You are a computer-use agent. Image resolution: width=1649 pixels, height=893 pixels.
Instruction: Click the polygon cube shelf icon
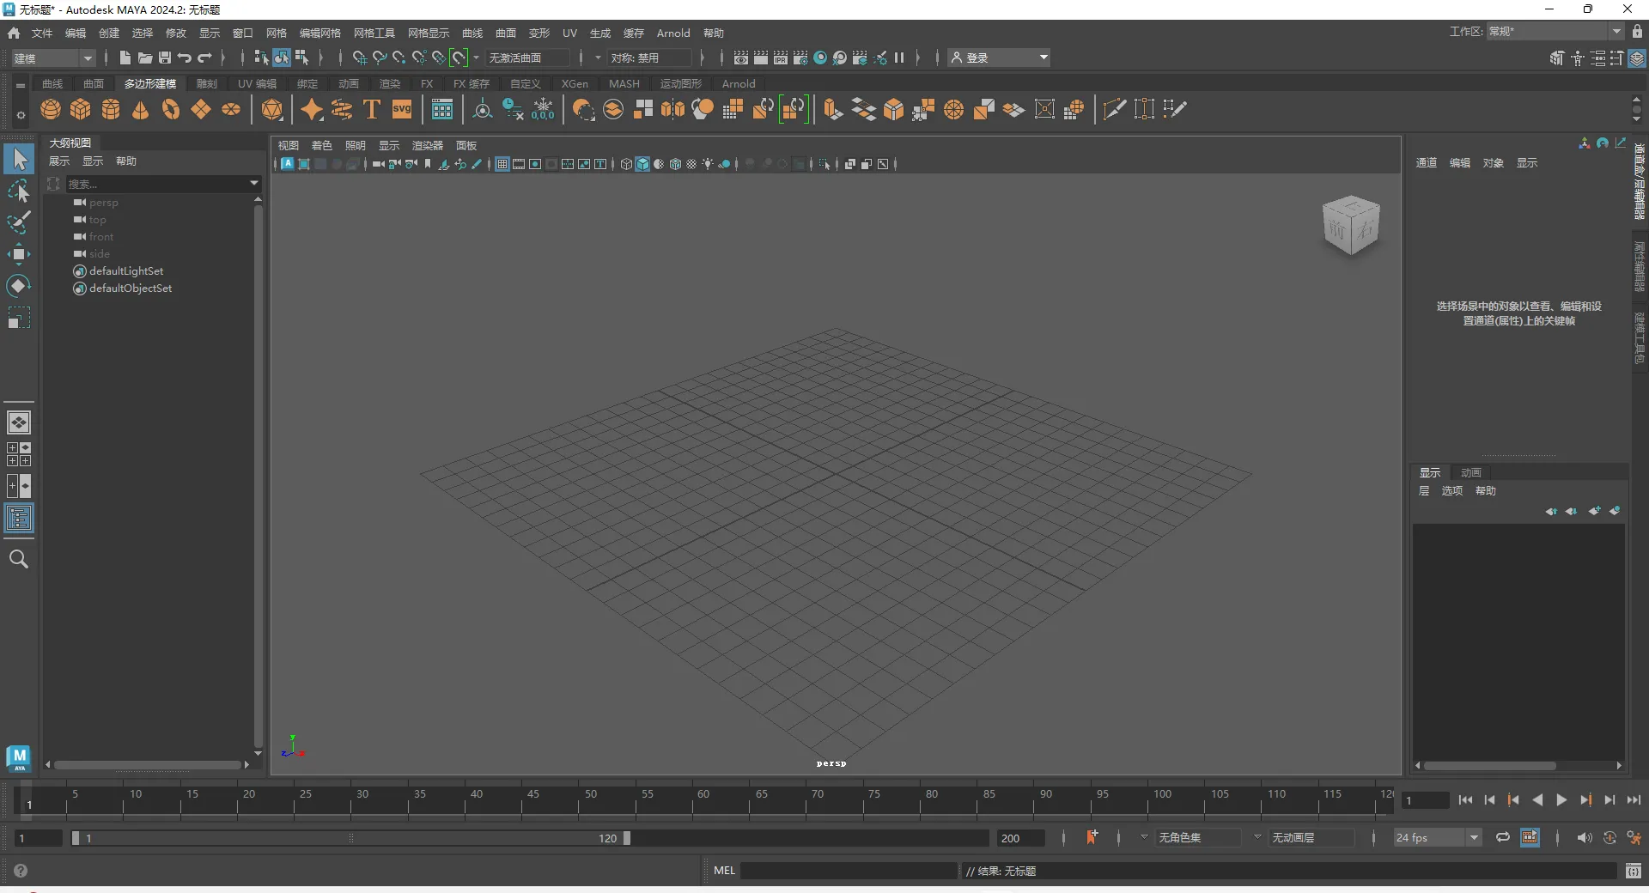coord(81,110)
